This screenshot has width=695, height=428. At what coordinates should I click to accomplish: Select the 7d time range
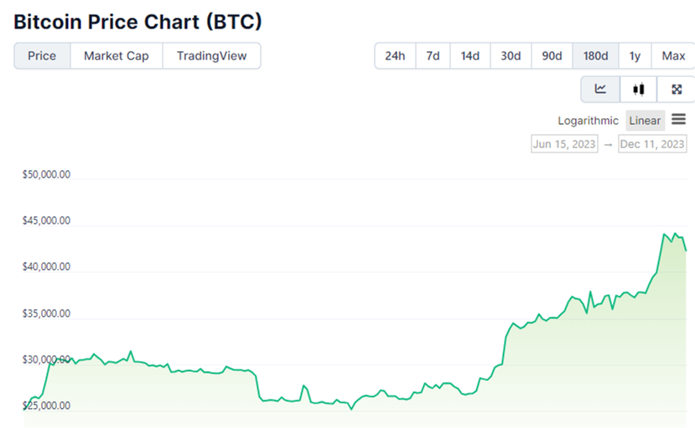click(433, 56)
